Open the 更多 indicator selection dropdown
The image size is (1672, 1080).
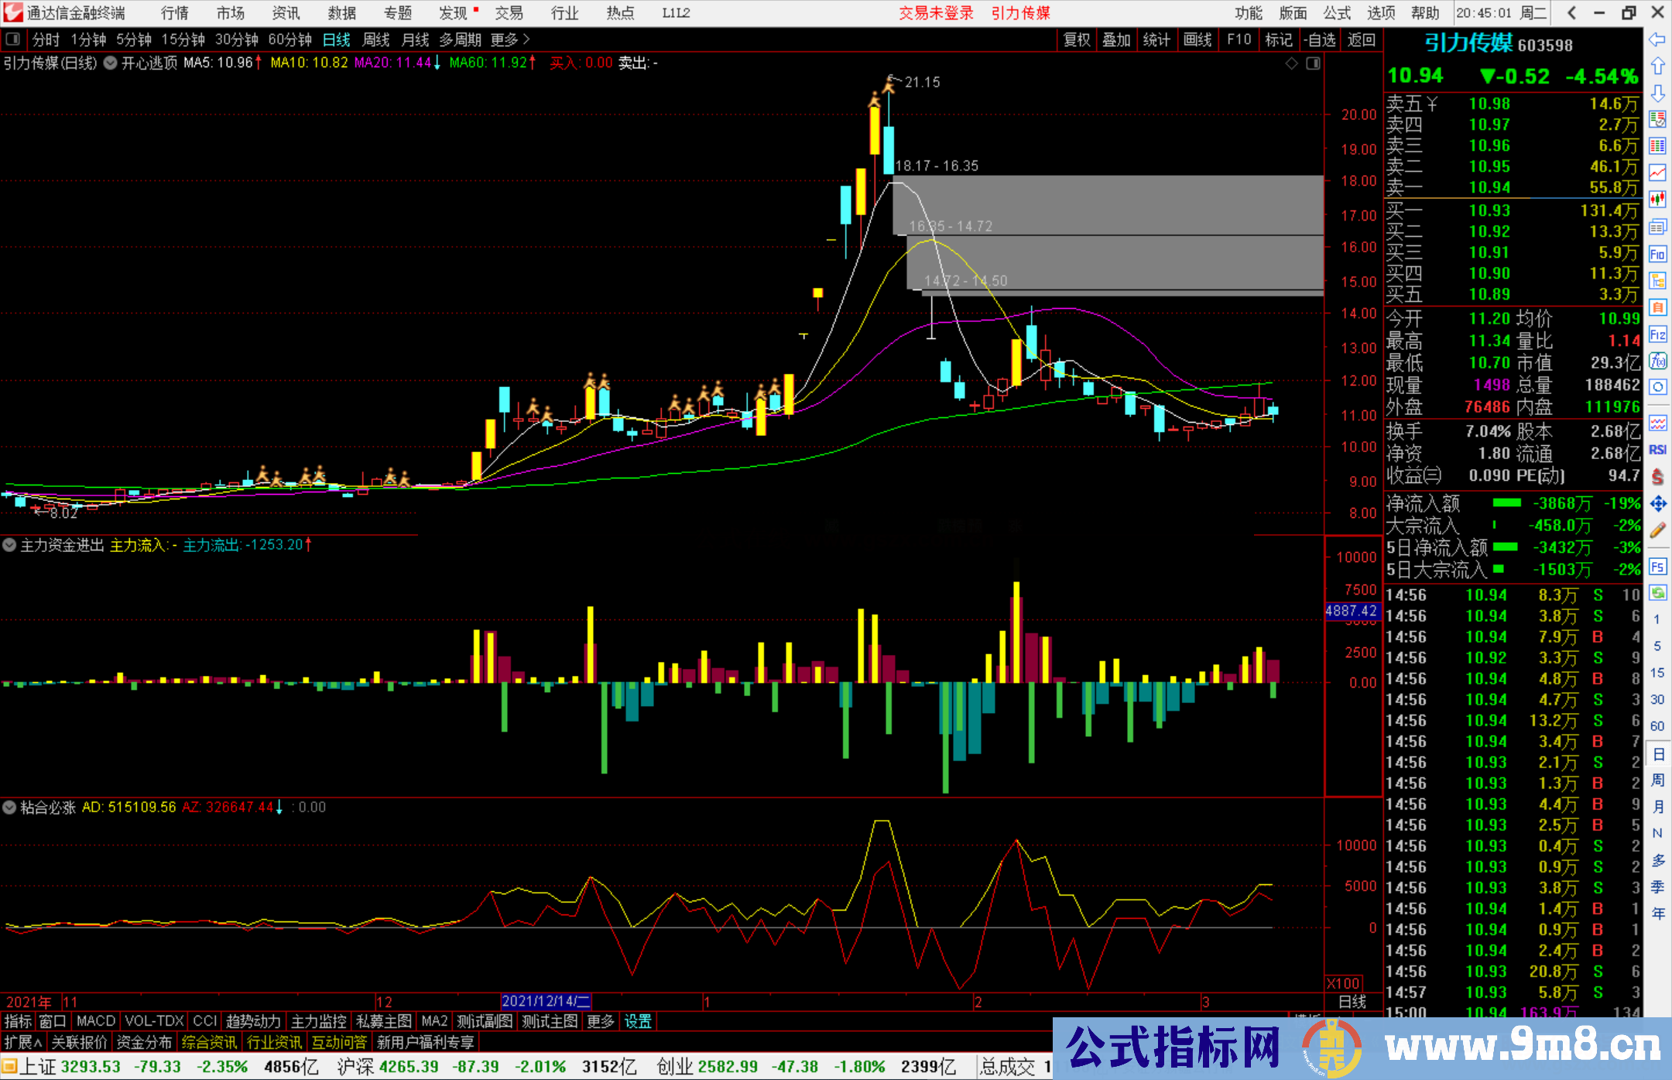point(601,1021)
